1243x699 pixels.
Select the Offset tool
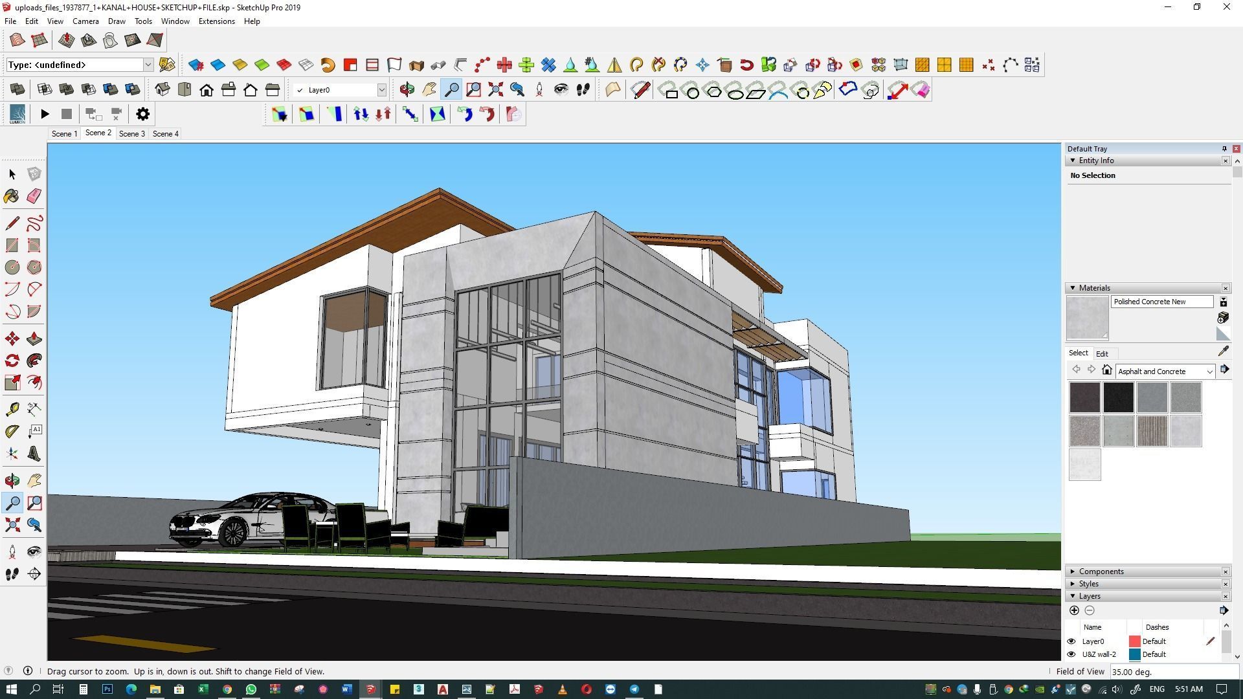tap(34, 383)
